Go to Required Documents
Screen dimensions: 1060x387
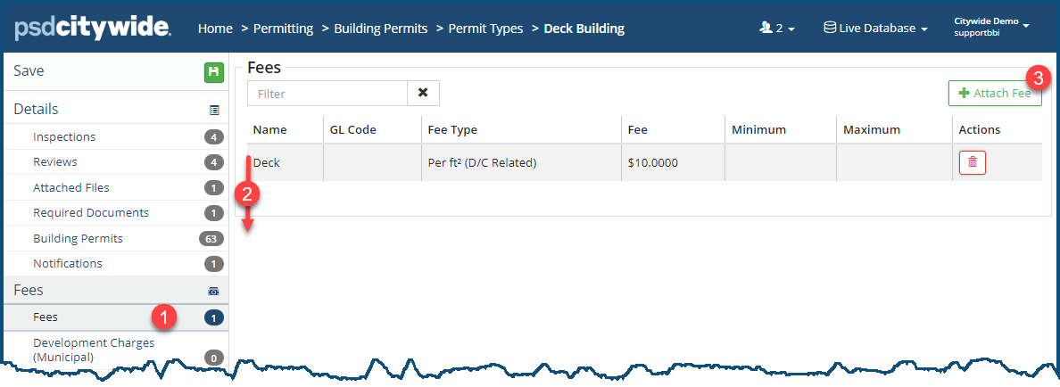91,213
